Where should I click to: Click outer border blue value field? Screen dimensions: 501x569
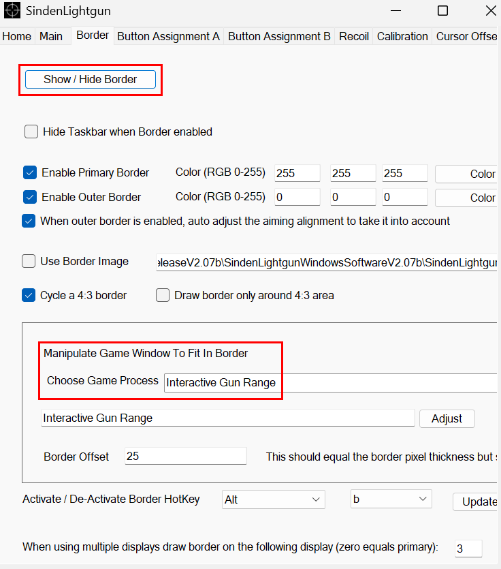[x=405, y=197]
